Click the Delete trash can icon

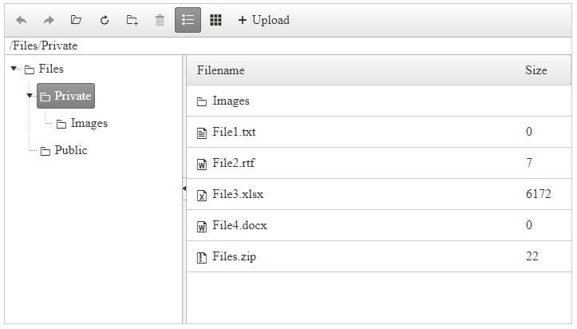point(160,20)
